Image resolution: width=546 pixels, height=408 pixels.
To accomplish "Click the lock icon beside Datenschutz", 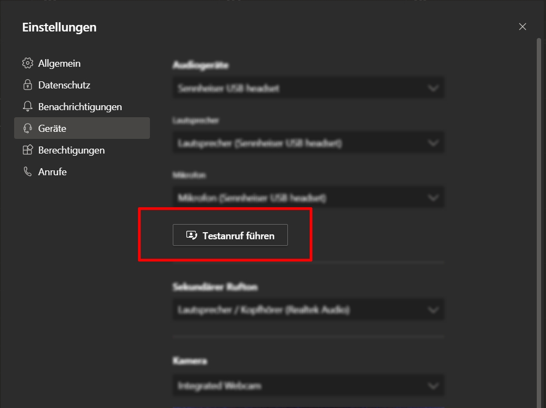I will (x=28, y=85).
